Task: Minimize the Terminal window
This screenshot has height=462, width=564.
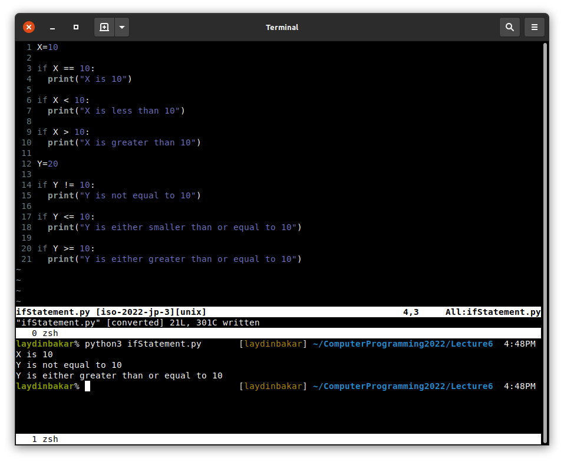Action: click(52, 27)
